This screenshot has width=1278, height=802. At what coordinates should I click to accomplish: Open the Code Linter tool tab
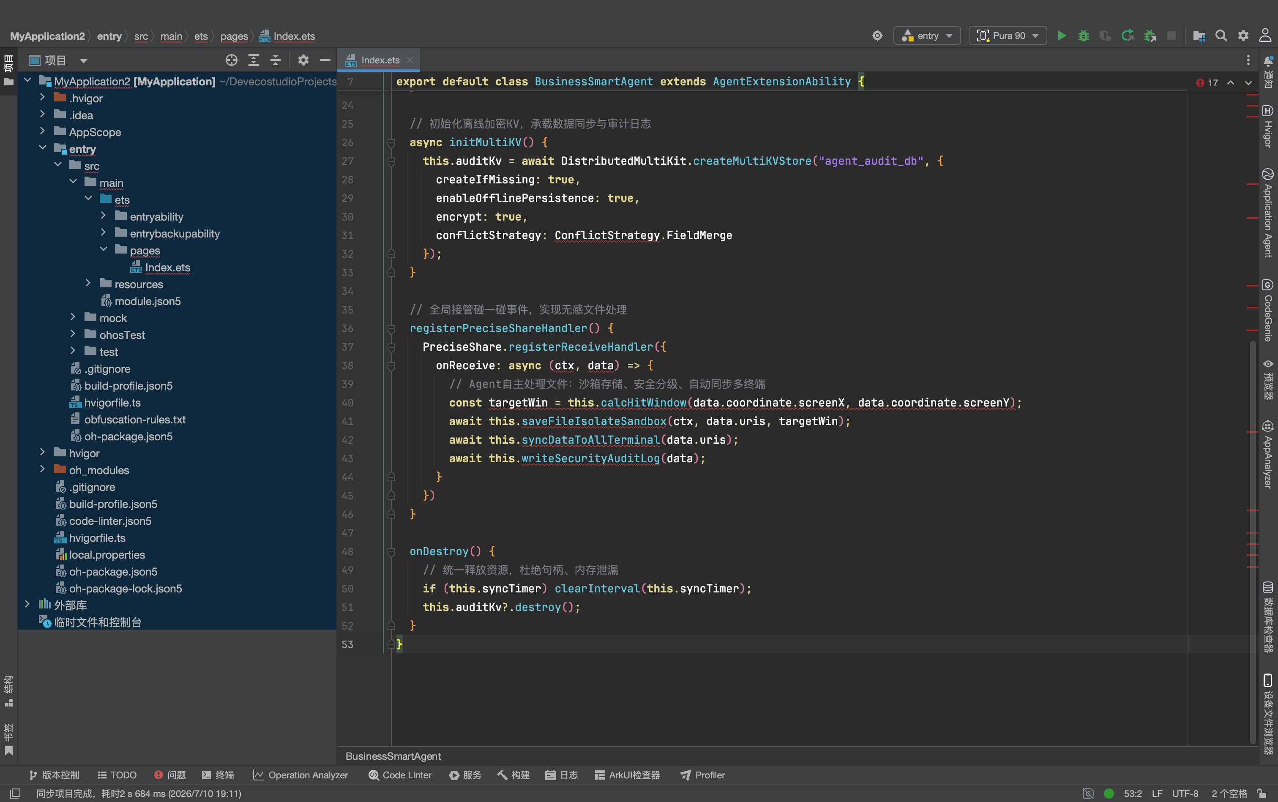pyautogui.click(x=400, y=775)
